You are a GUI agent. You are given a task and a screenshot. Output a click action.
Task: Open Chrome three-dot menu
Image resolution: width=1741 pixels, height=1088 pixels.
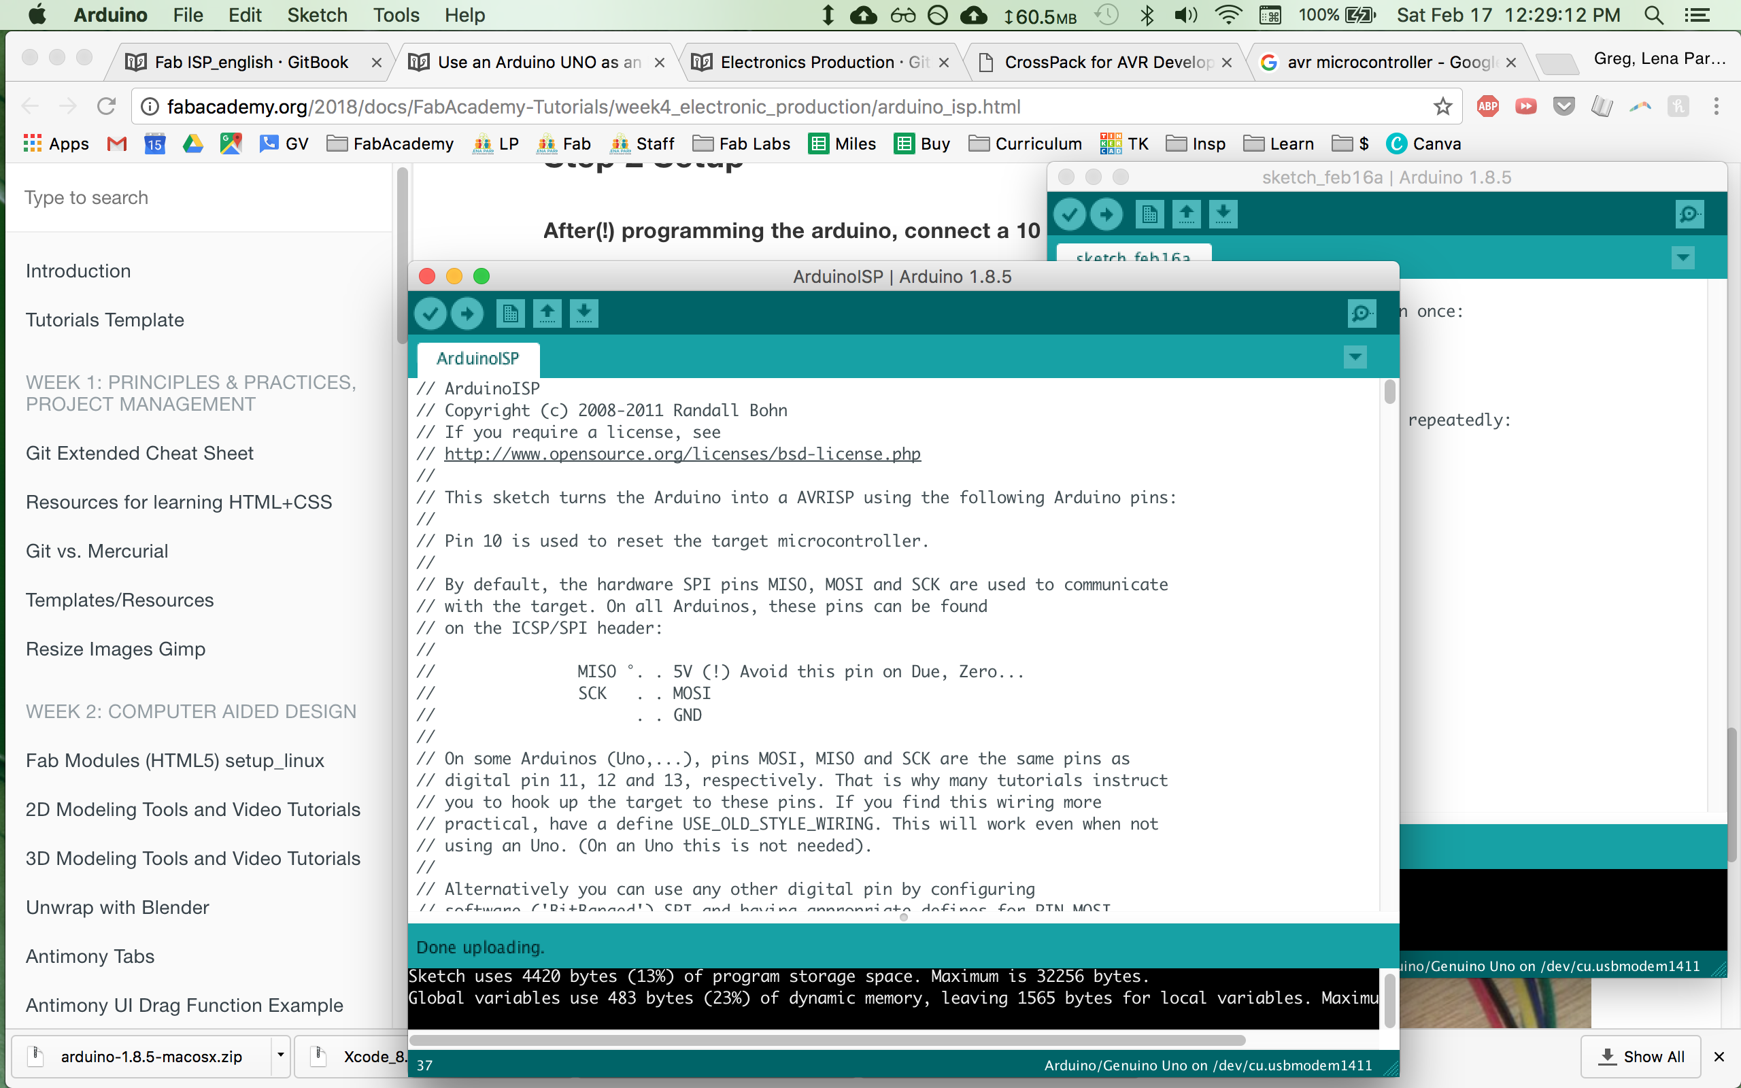[x=1717, y=107]
